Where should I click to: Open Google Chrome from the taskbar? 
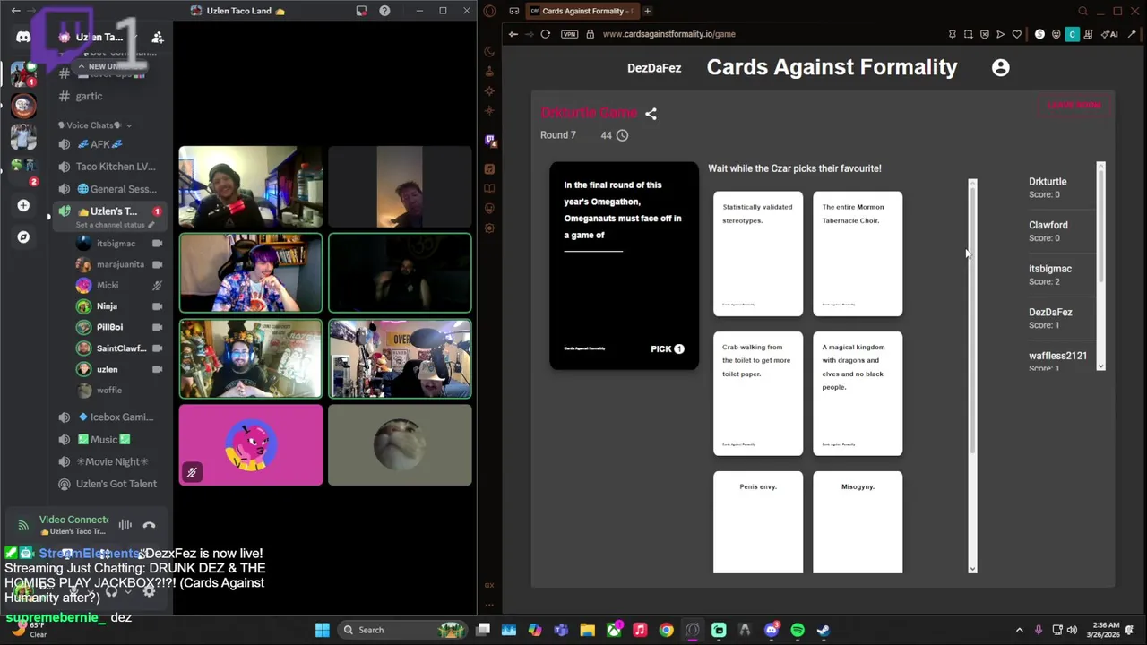click(666, 630)
